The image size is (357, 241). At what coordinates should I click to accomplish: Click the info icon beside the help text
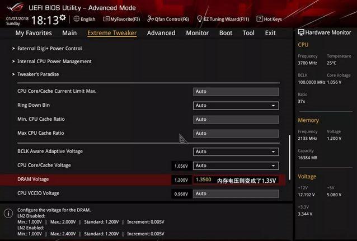[x=8, y=214]
